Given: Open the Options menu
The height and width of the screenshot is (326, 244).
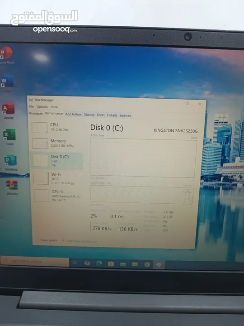Looking at the screenshot, I should click(42, 107).
